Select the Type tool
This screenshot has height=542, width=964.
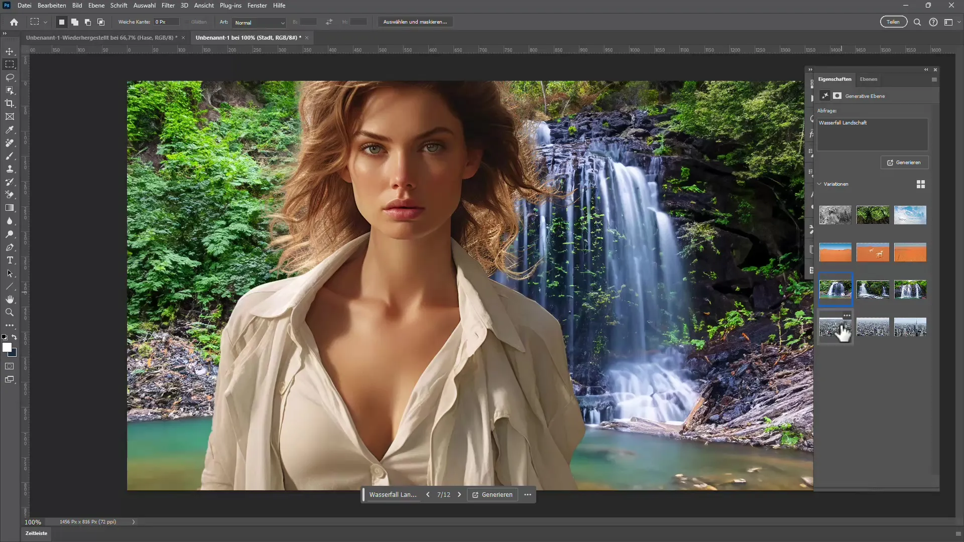[10, 260]
